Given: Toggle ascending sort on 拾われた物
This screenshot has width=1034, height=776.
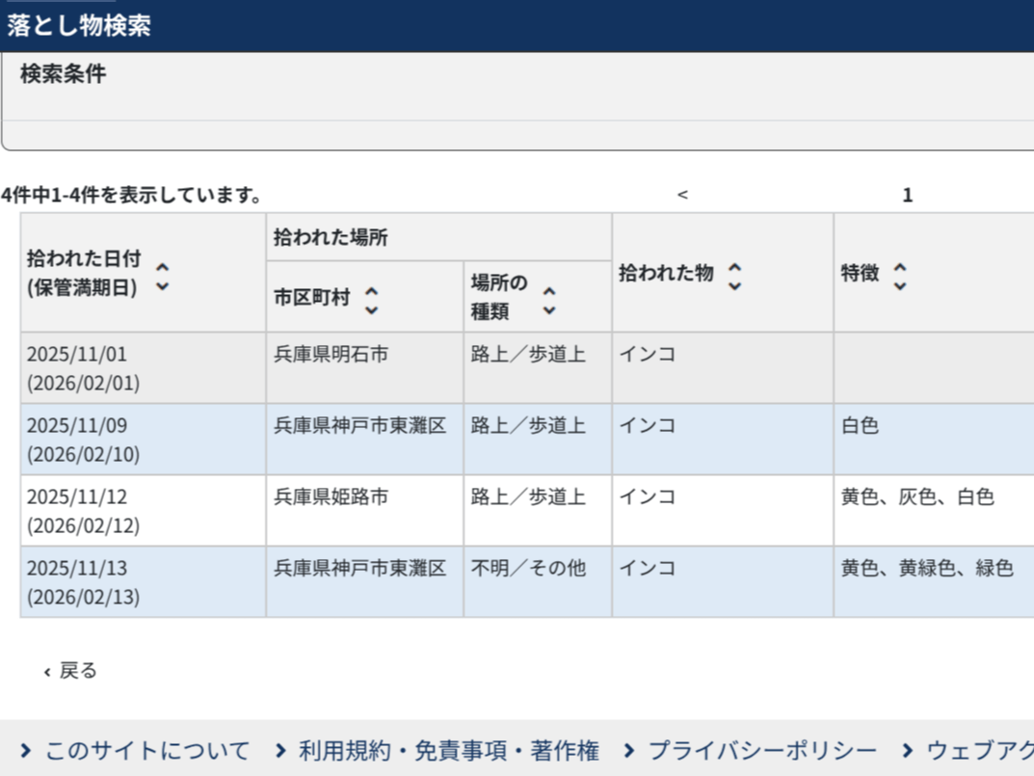Looking at the screenshot, I should (x=735, y=265).
